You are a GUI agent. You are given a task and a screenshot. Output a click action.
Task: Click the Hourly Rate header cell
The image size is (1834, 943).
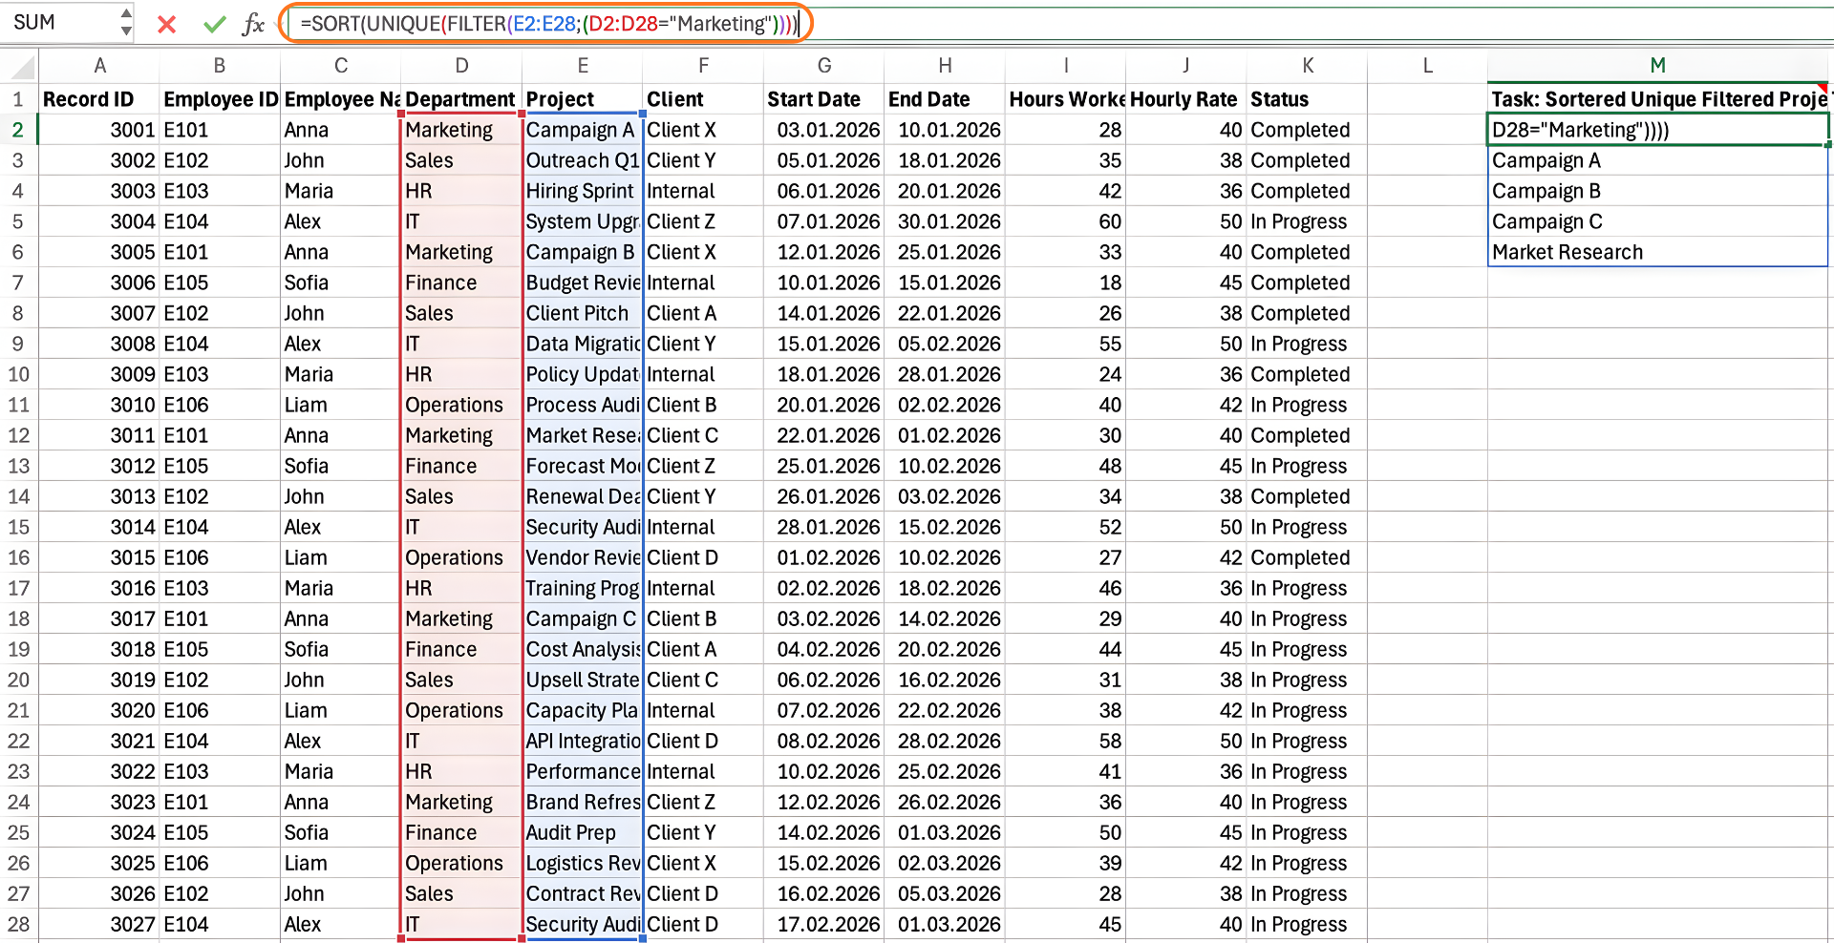click(1184, 99)
